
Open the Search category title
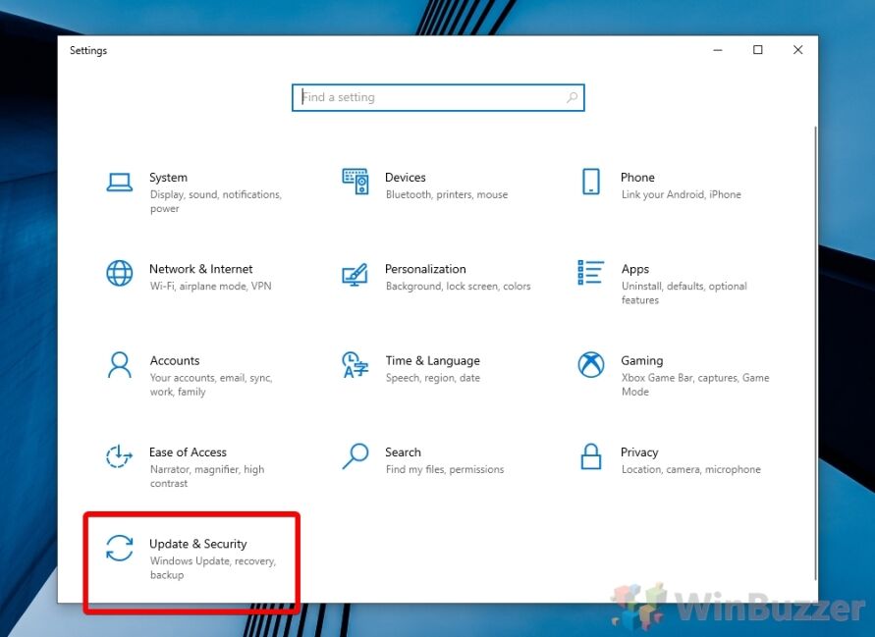(x=403, y=451)
